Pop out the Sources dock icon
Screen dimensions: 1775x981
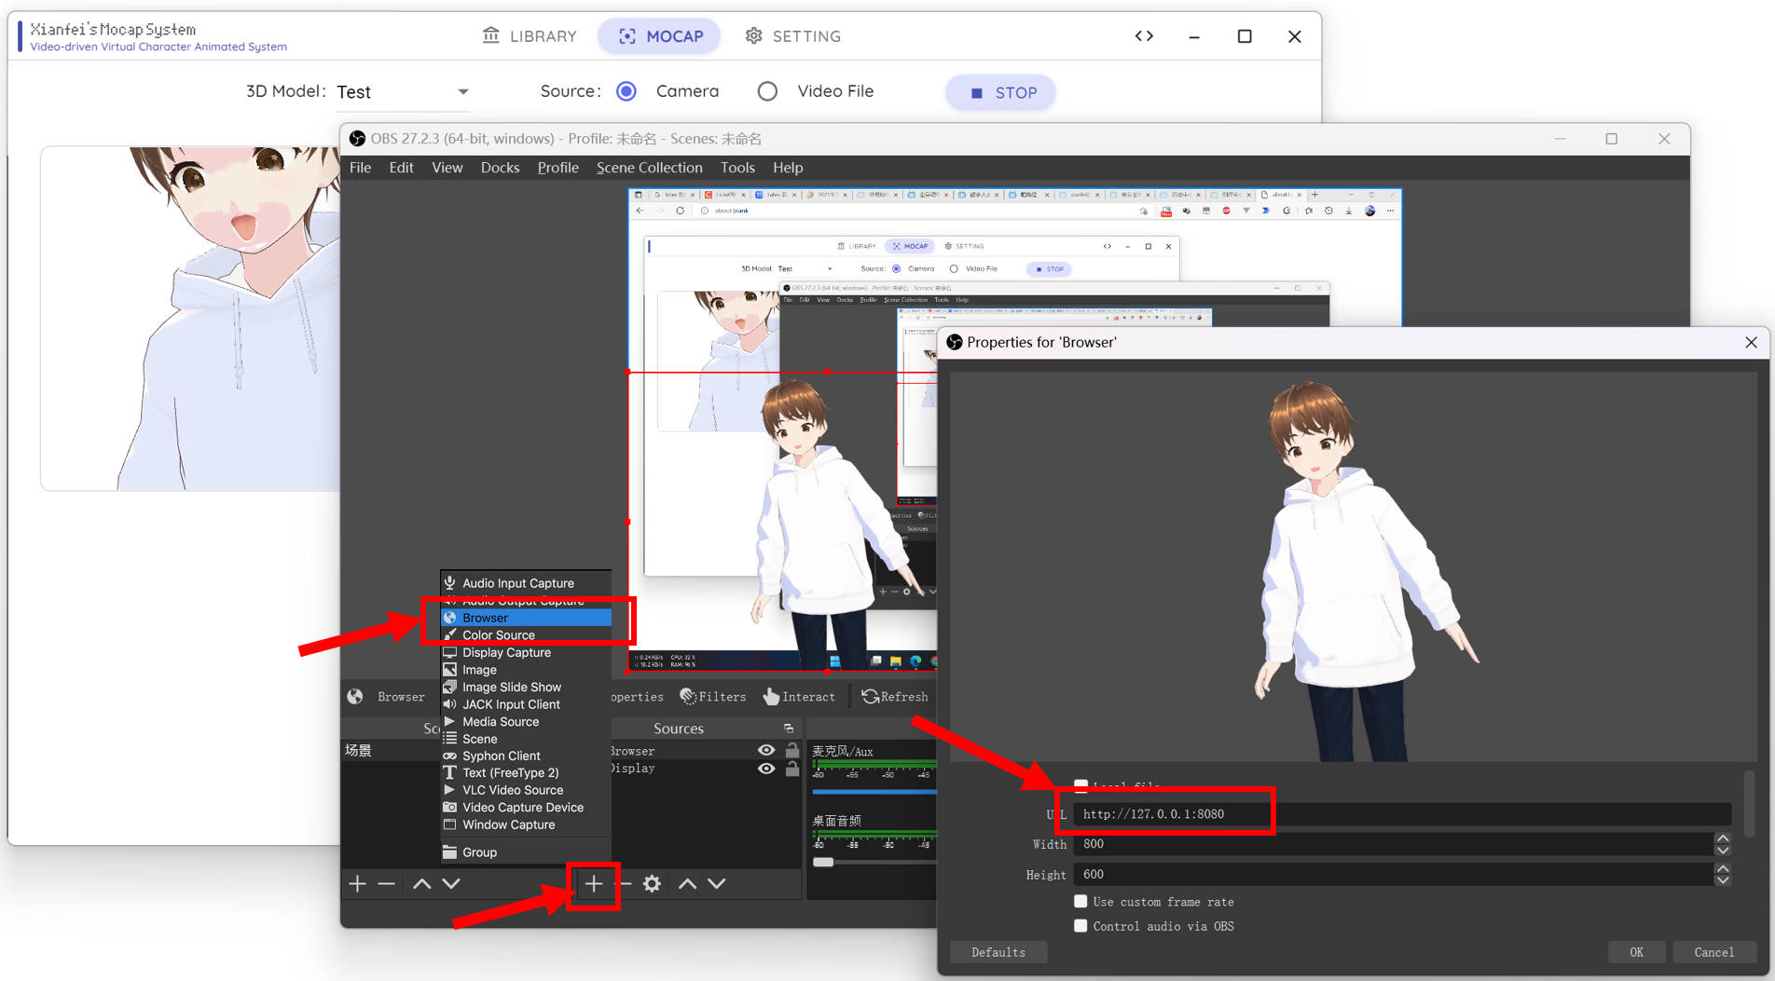(x=789, y=729)
